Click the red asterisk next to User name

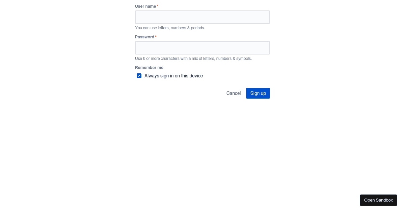click(x=157, y=5)
